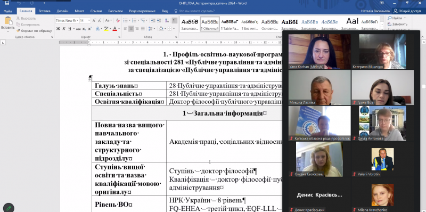This screenshot has width=426, height=212.
Task: Toggle center text alignment
Action: [131, 29]
